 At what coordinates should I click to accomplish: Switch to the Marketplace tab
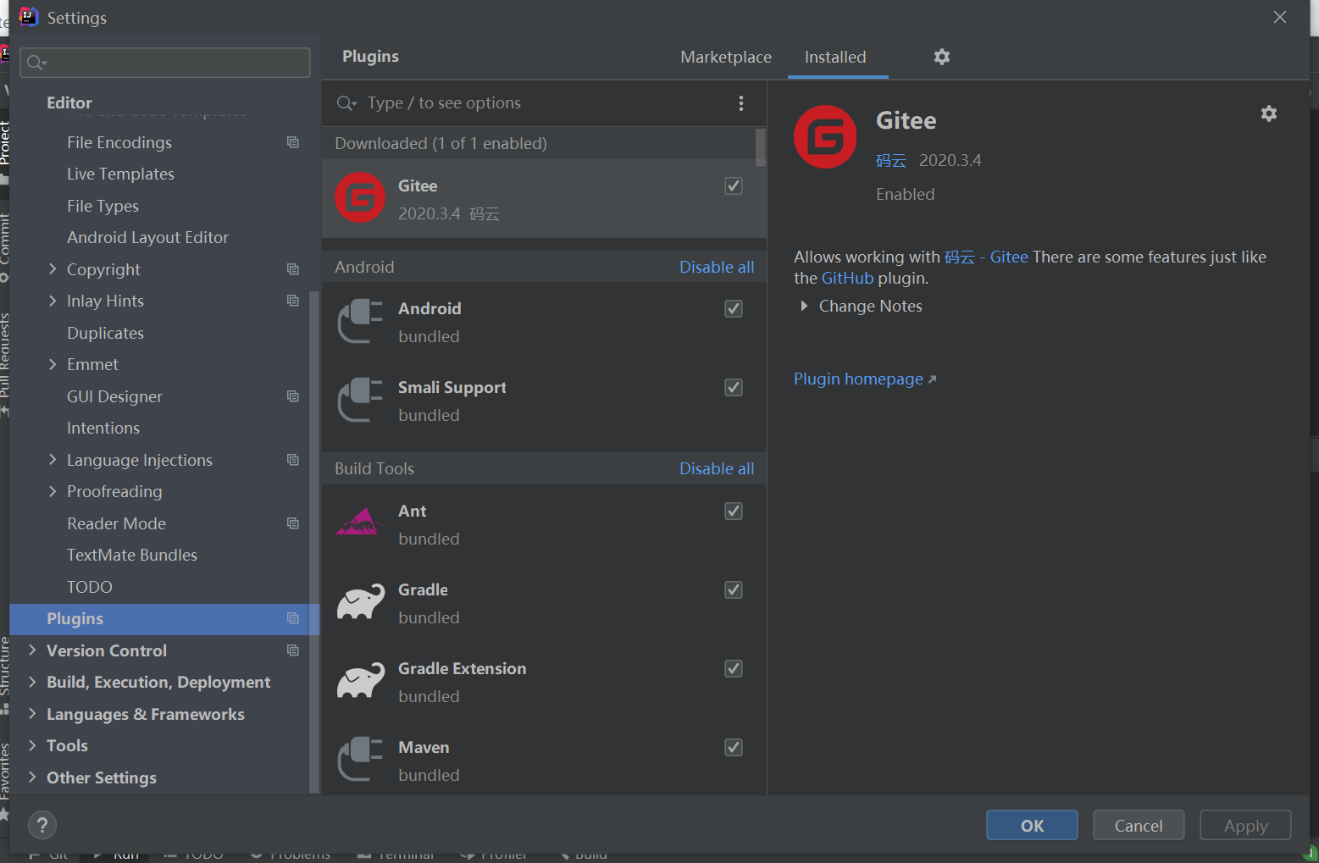point(726,57)
